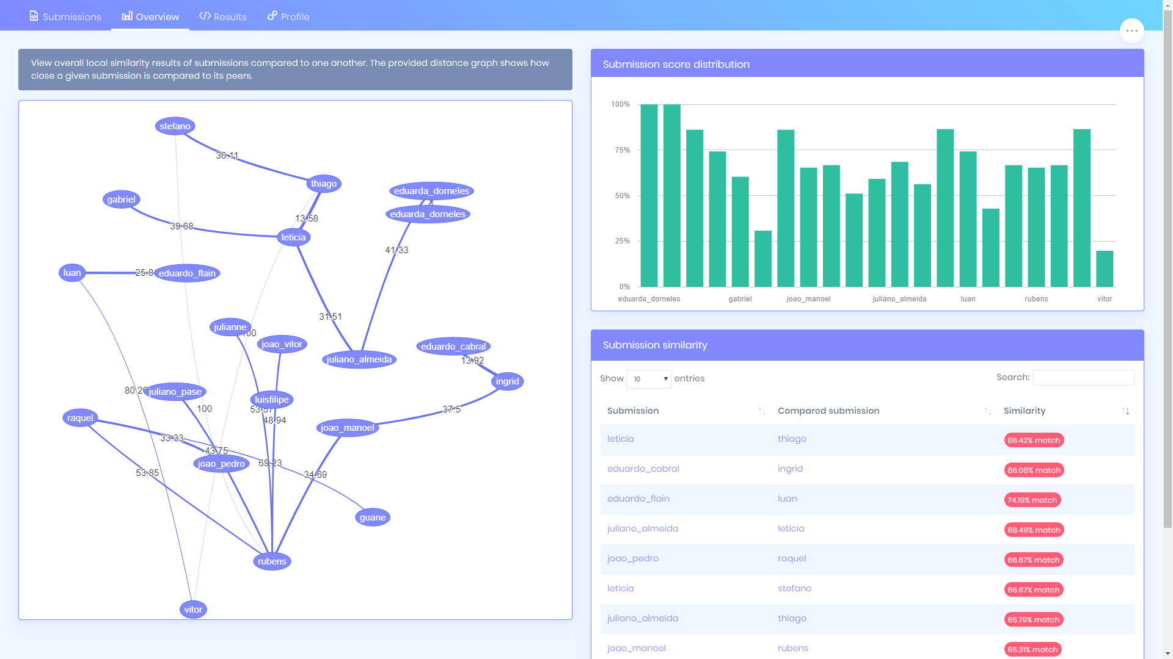Switch to the Profile tab

[x=288, y=16]
